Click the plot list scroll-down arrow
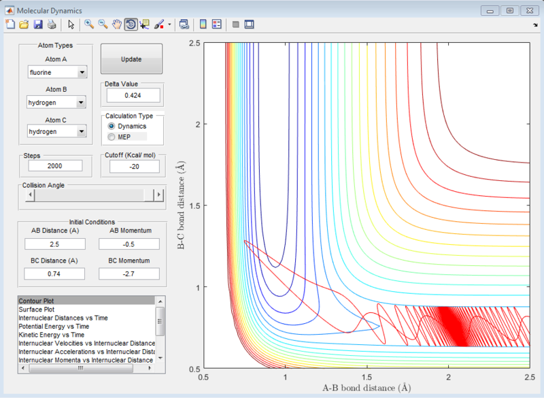The image size is (544, 398). pos(160,358)
